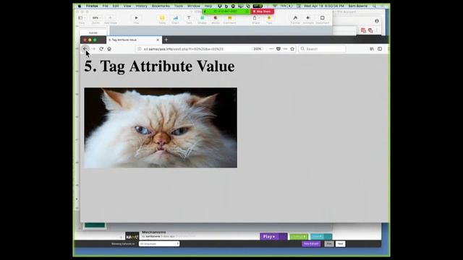Open the Apple menu
Screen dimensions: 463x260
[80, 6]
